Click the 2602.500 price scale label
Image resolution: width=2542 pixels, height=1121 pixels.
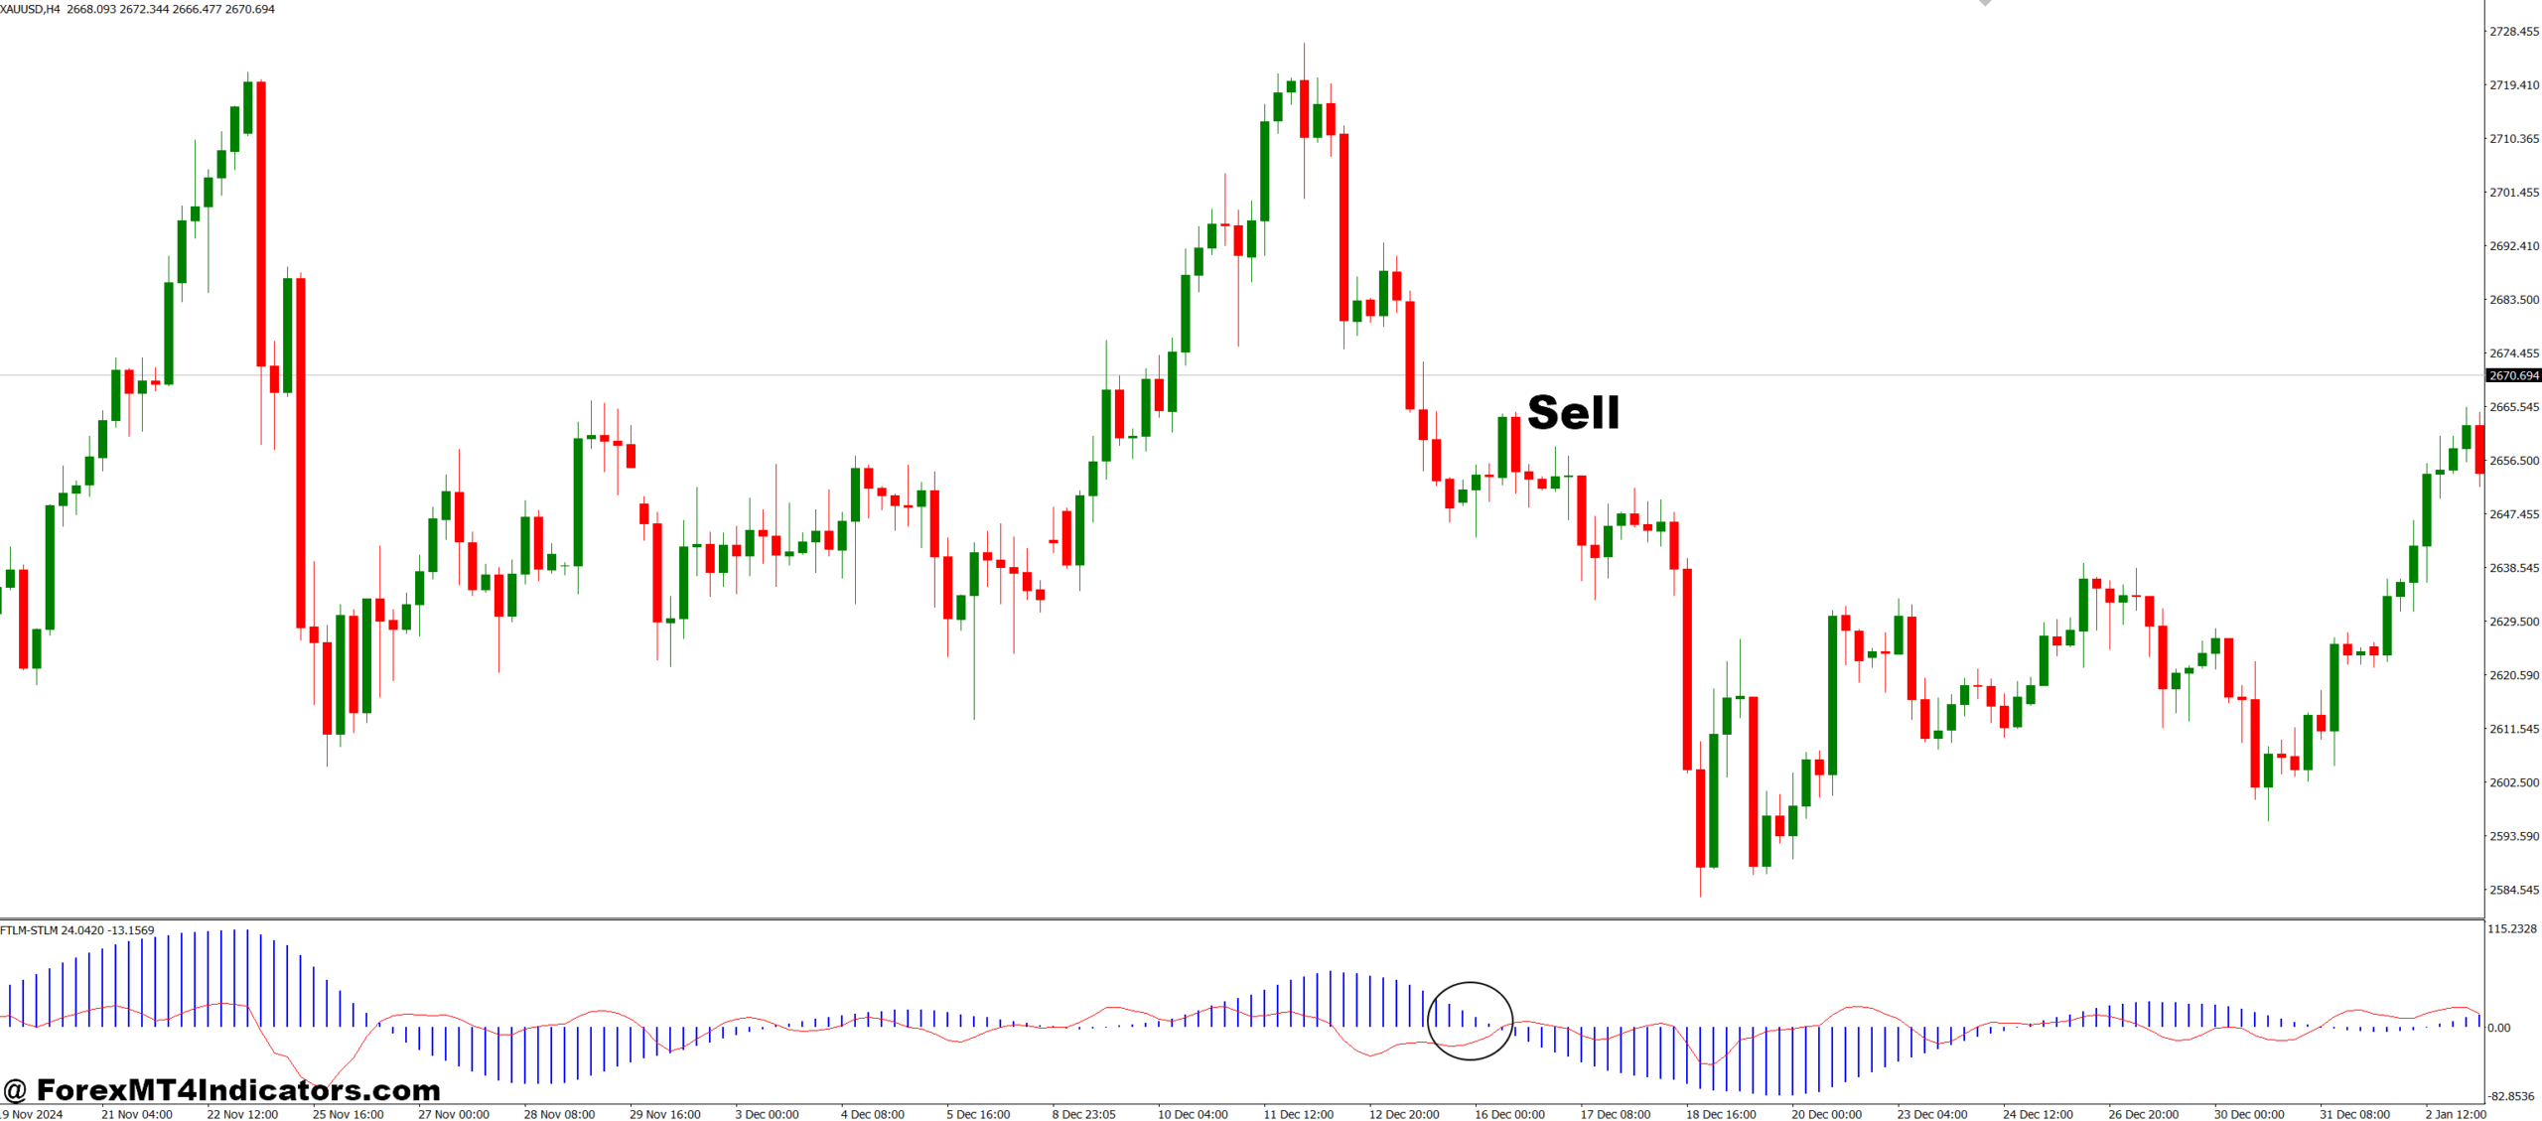point(2513,782)
